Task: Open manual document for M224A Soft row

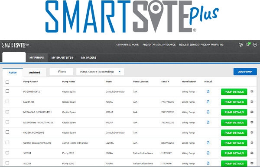Action: coord(208,112)
